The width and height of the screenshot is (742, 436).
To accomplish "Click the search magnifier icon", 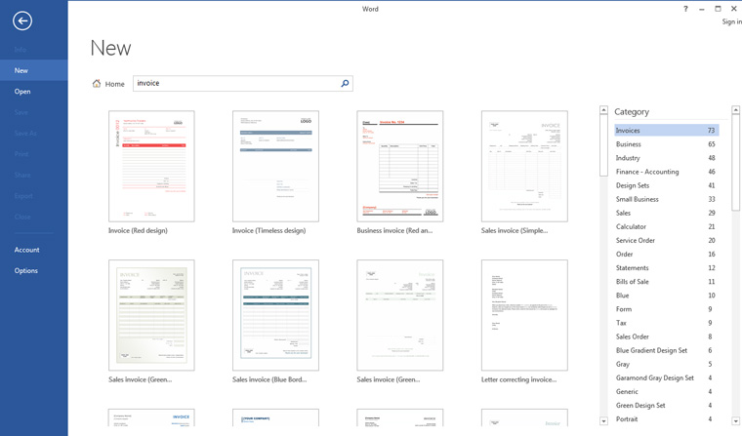I will [x=345, y=84].
